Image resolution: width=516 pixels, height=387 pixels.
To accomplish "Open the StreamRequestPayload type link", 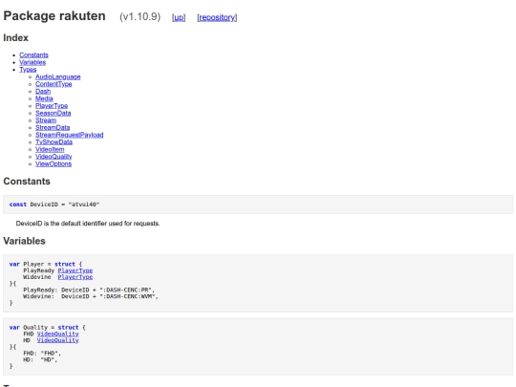I will tap(70, 135).
